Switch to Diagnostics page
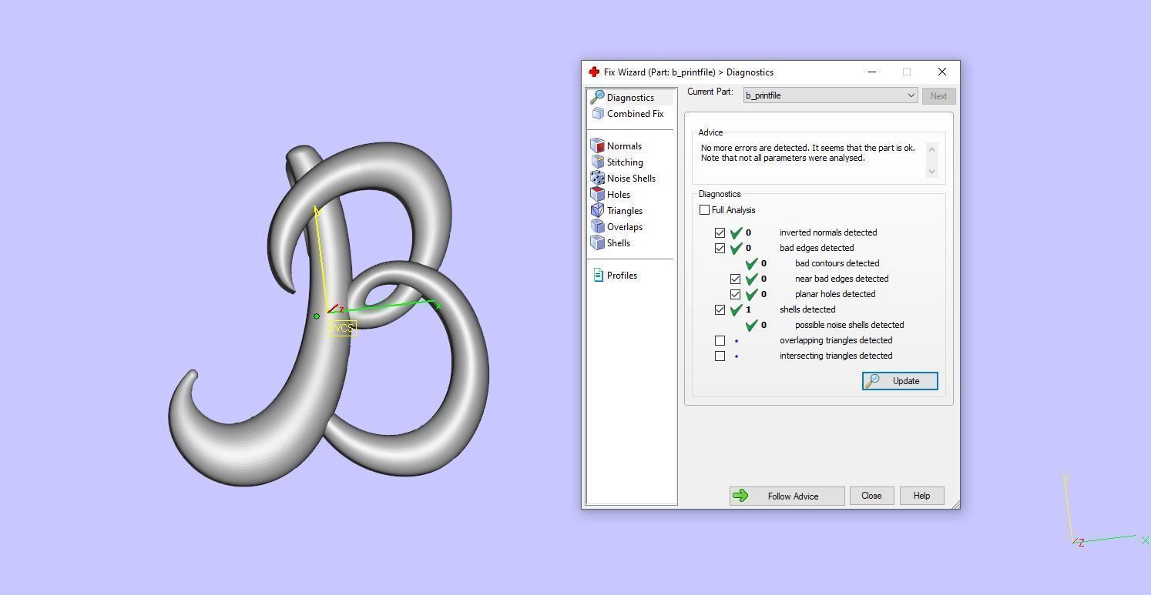This screenshot has height=595, width=1151. (x=630, y=97)
